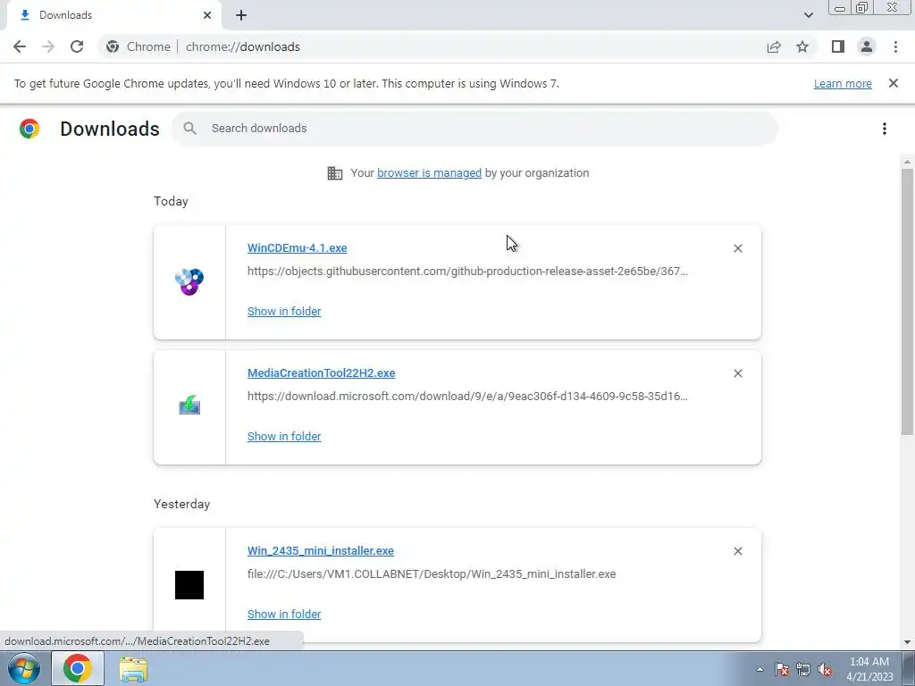
Task: Open the WinCDEmu-4.1.exe file link
Action: (x=297, y=248)
